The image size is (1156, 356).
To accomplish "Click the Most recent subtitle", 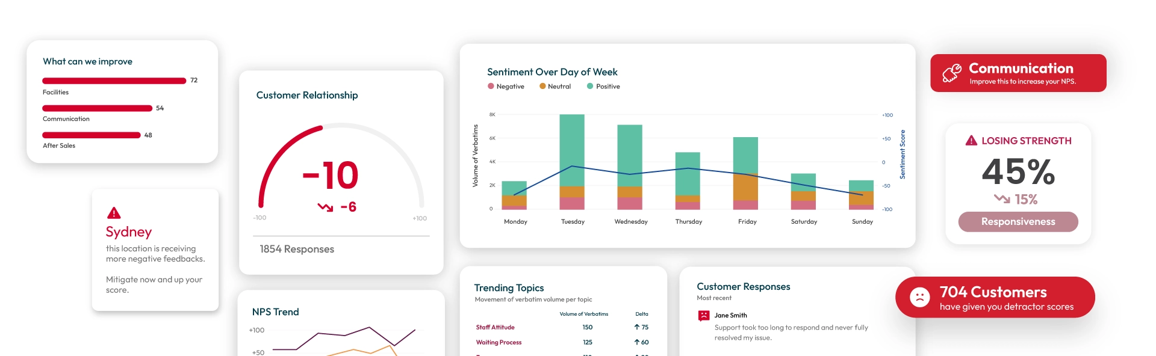I will pos(714,298).
